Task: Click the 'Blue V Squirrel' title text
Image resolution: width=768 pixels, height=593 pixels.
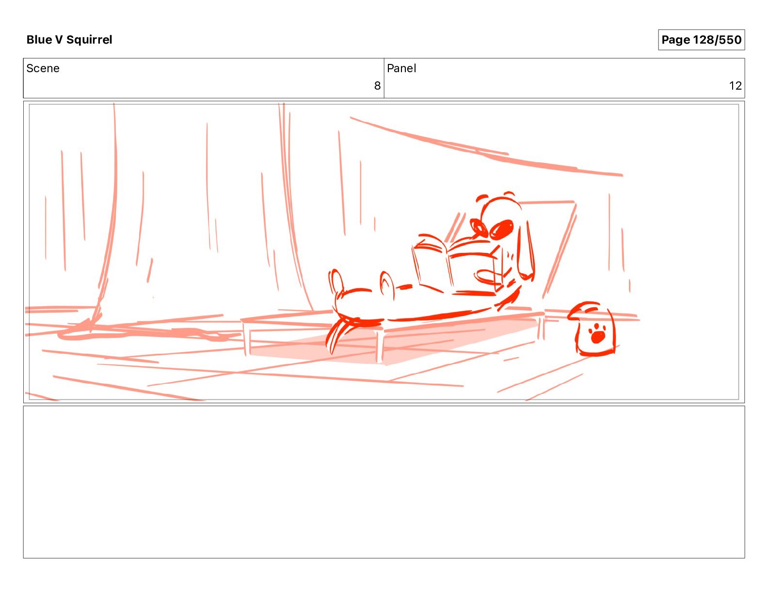Action: click(69, 40)
